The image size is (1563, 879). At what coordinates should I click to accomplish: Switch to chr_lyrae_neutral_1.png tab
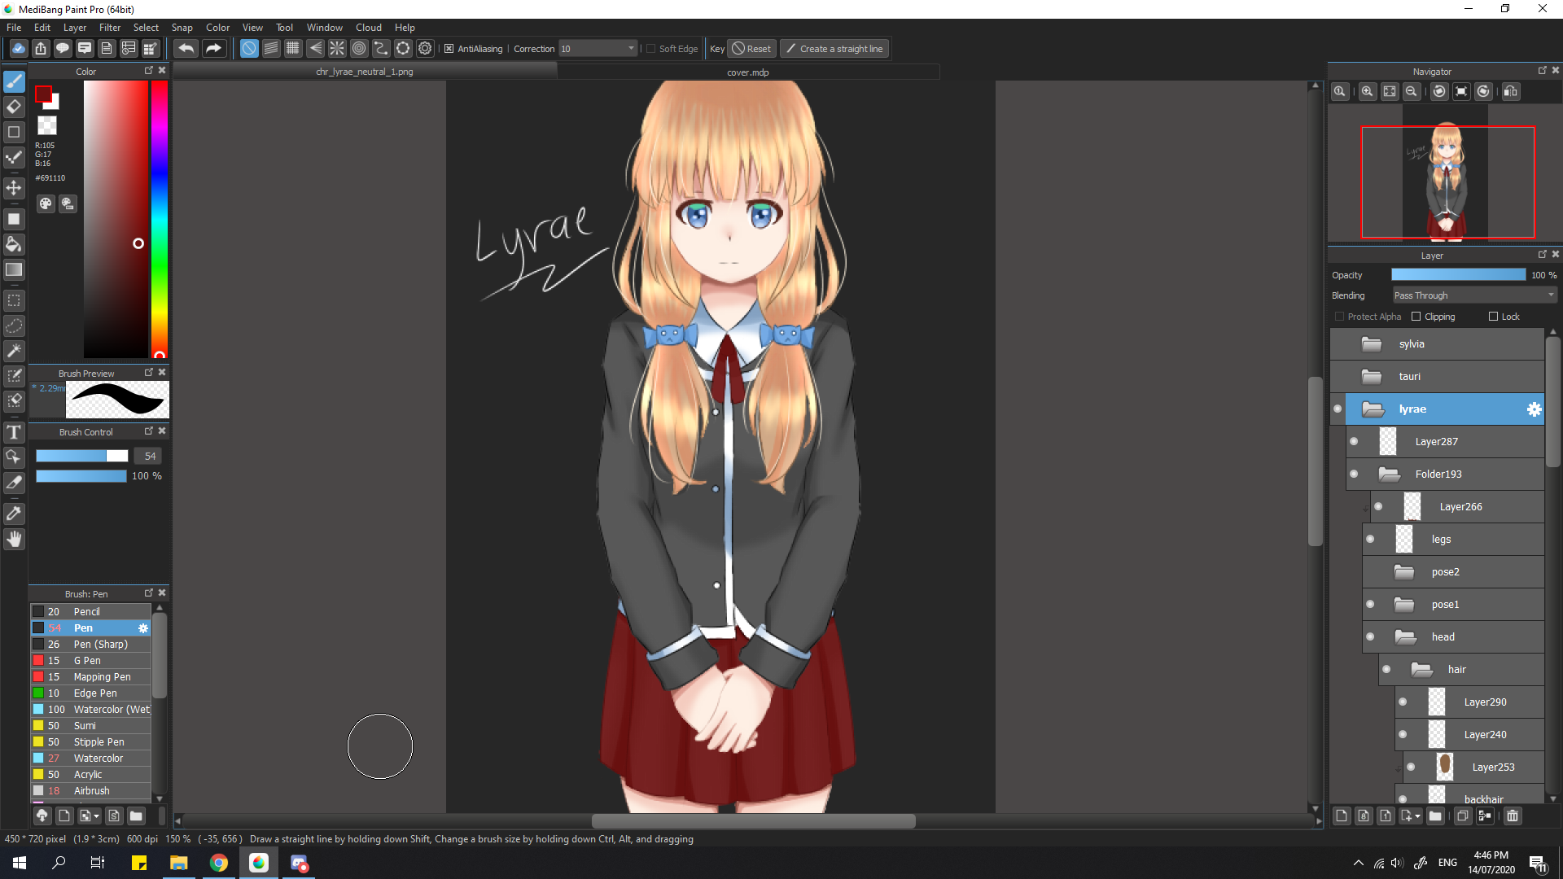pos(365,72)
